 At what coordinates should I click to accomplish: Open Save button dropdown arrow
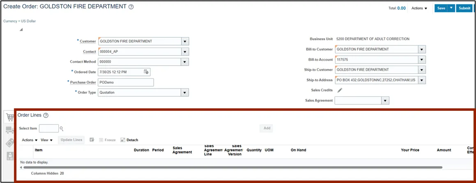pyautogui.click(x=452, y=8)
